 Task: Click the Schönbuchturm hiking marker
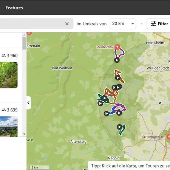tap(168, 137)
